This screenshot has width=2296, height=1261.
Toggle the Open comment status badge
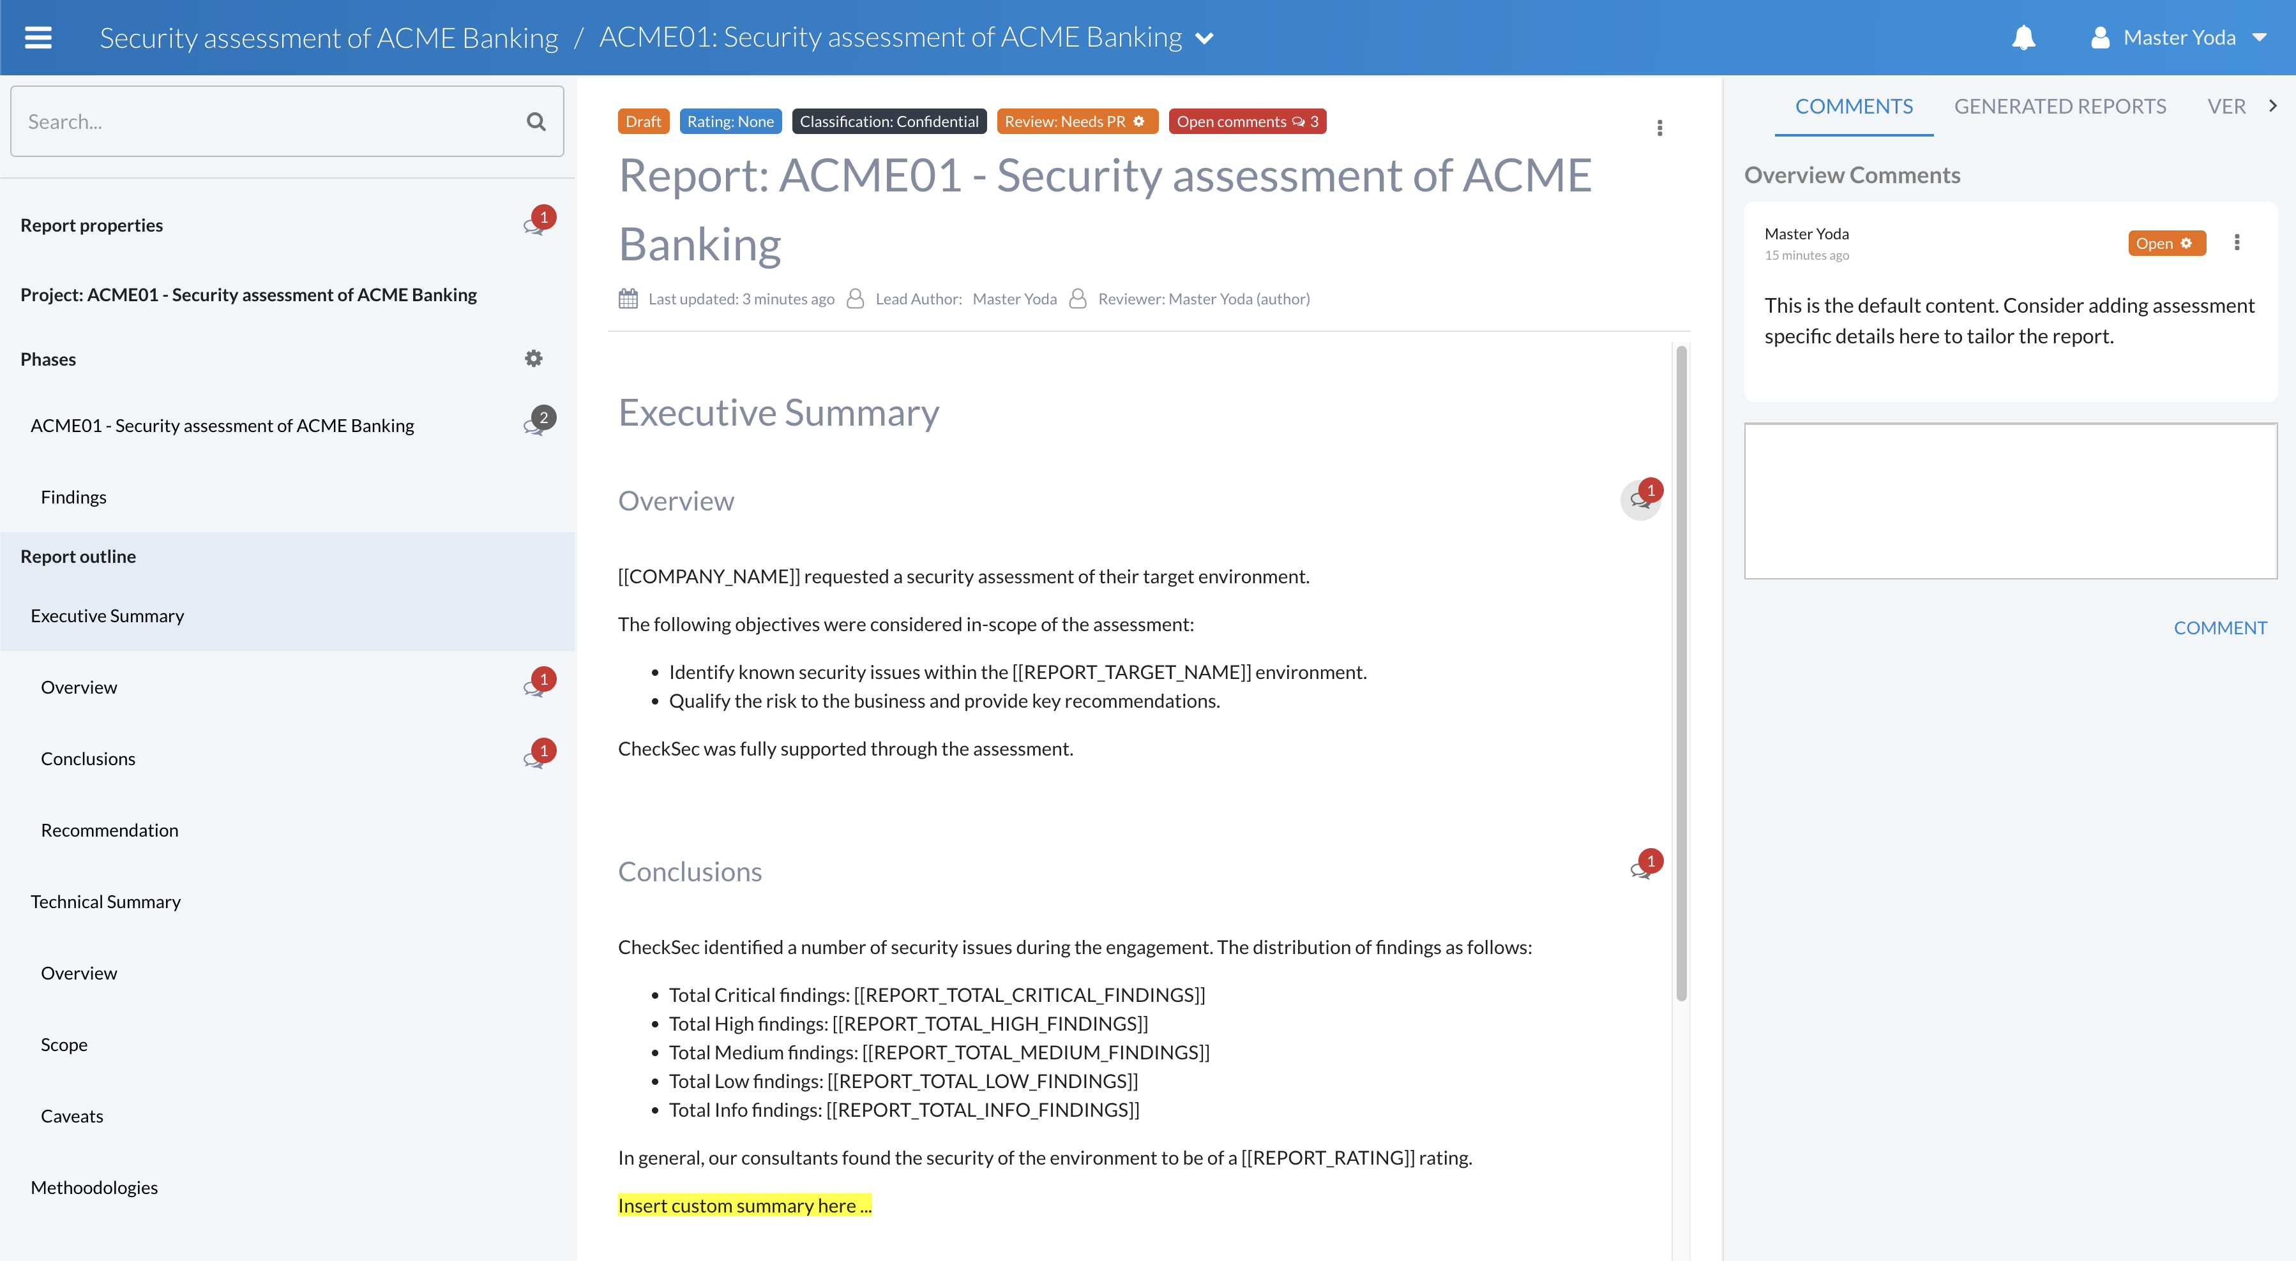[x=2166, y=243]
